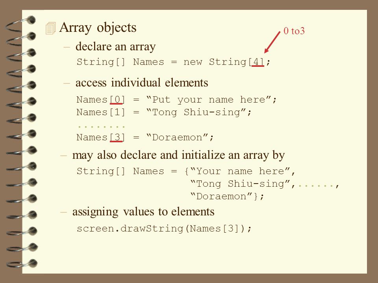Click the line Names[1] = "Tong Shiu-sing"
The height and width of the screenshot is (283, 378).
point(164,112)
